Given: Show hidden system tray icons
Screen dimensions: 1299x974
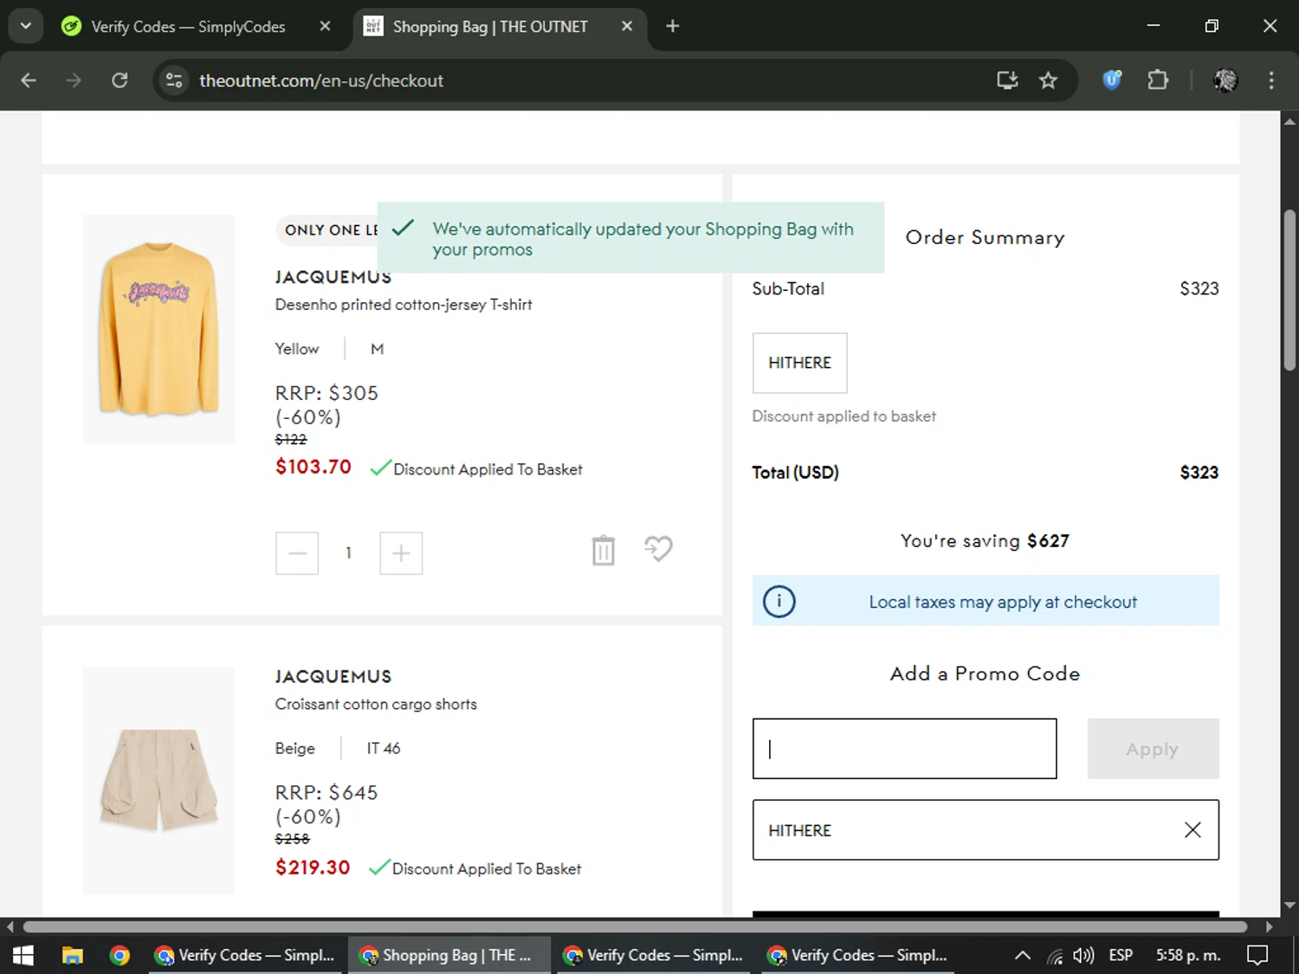Looking at the screenshot, I should coord(1023,955).
